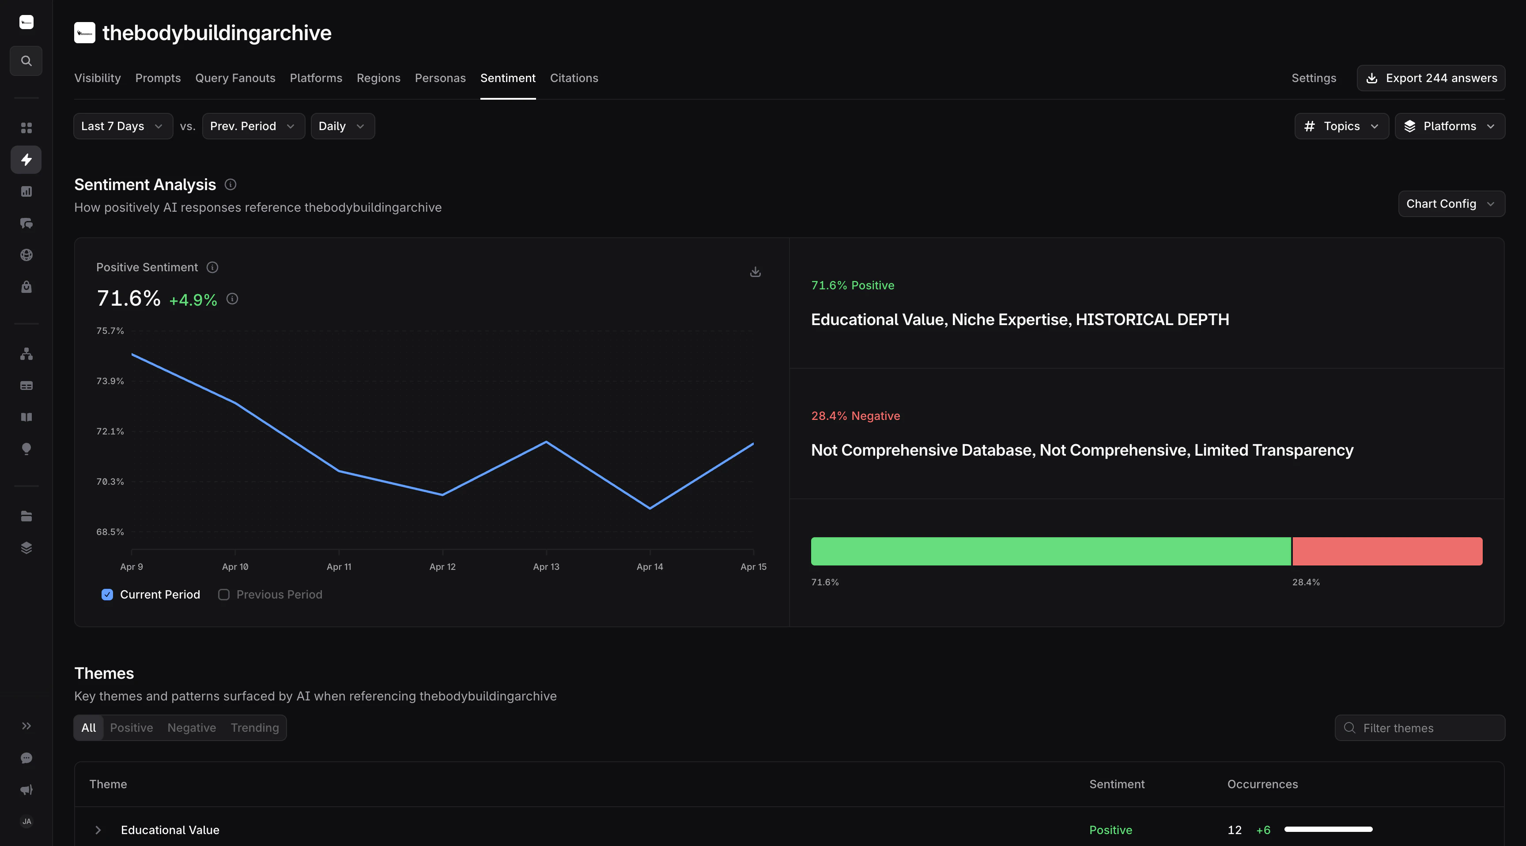Open the Last 7 Days dropdown

click(123, 126)
